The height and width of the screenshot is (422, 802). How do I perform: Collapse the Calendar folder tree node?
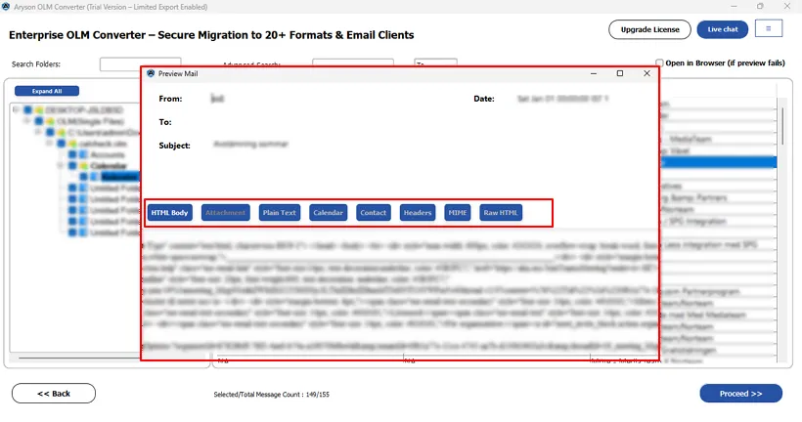tap(61, 166)
